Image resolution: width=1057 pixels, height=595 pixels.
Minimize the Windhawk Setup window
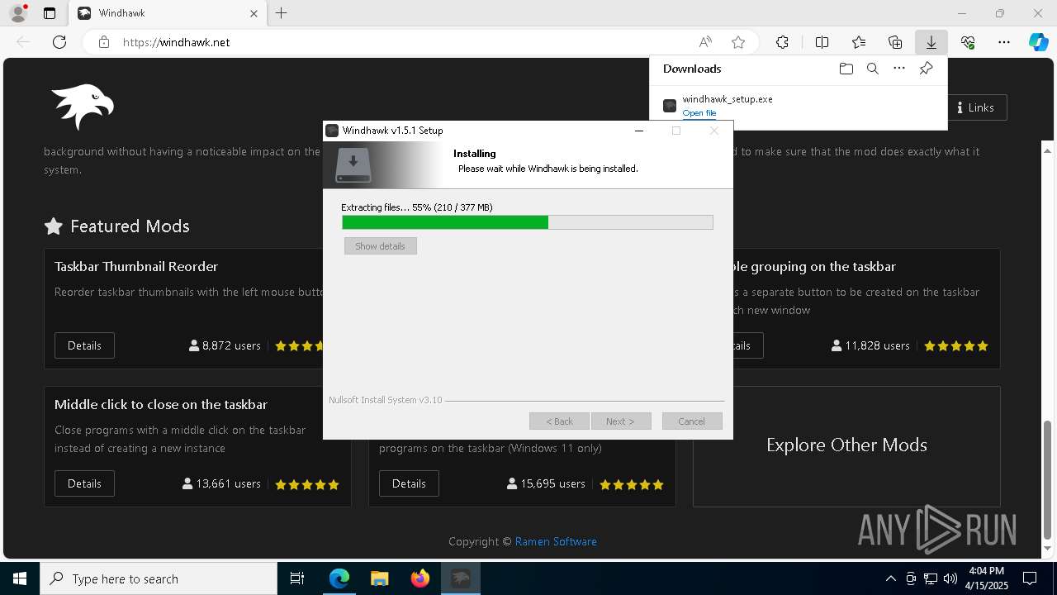638,131
